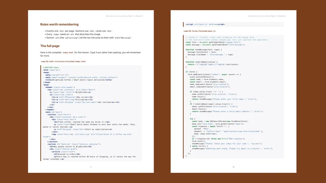Click the 'Start my subscription' link line

tap(83, 129)
